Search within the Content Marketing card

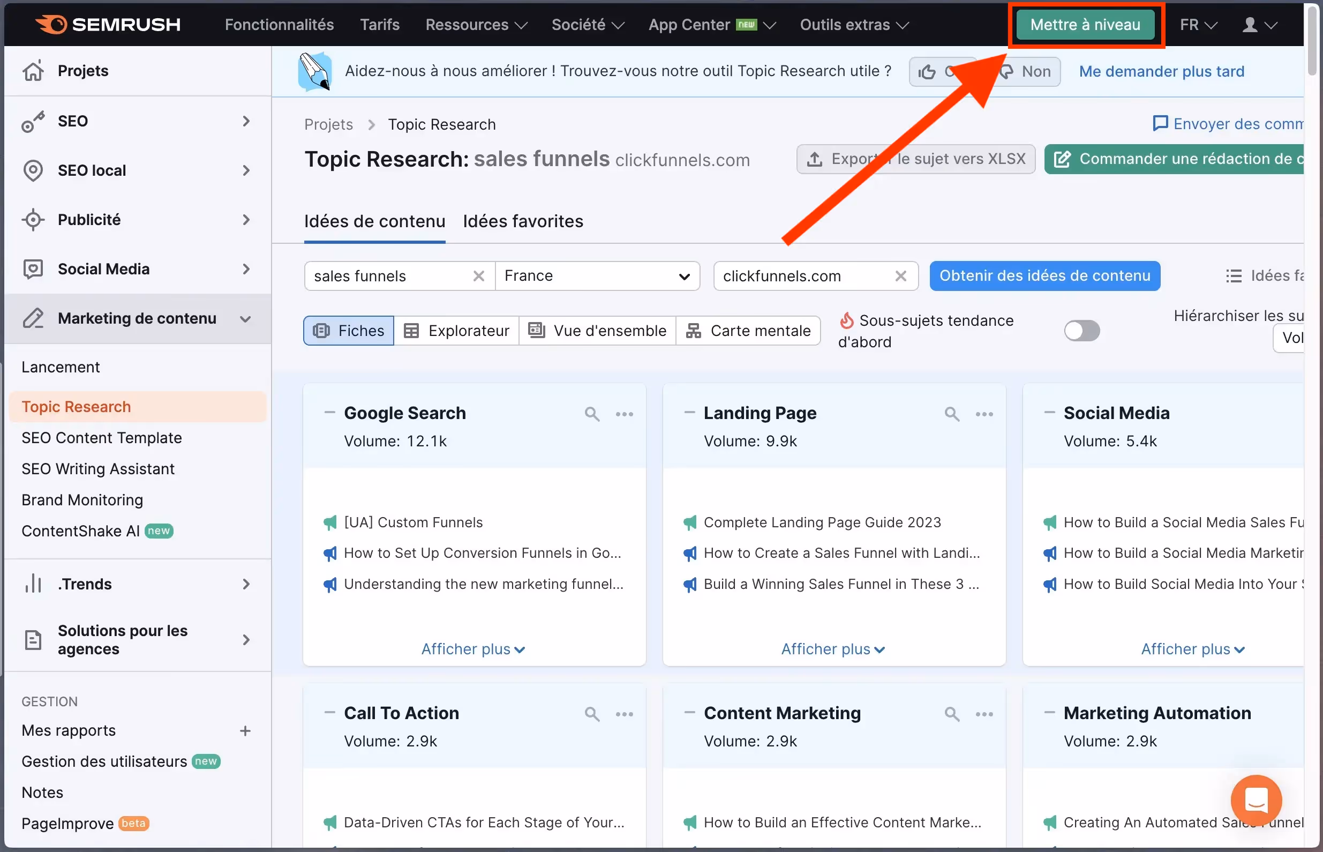[x=951, y=714]
